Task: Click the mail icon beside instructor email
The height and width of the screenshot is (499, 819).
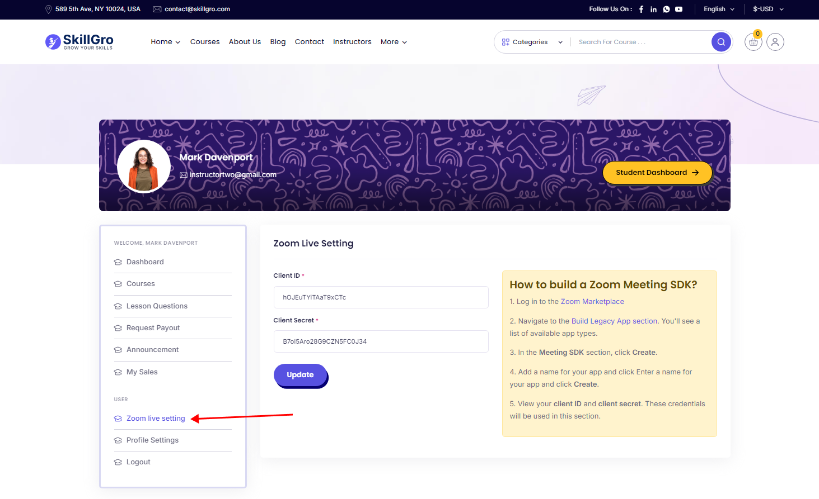Action: coord(184,175)
